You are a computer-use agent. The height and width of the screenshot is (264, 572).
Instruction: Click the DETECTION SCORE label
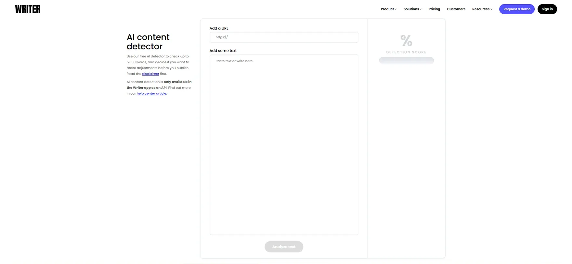(x=406, y=52)
